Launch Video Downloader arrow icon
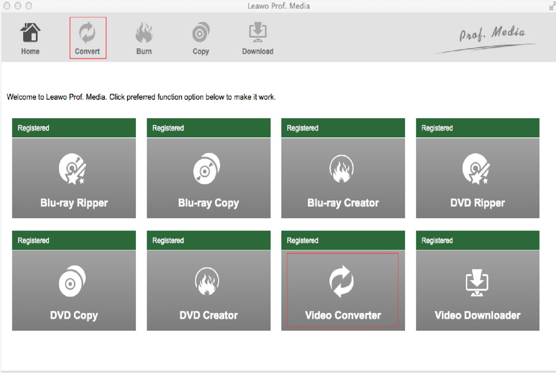This screenshot has height=373, width=556. click(x=477, y=282)
